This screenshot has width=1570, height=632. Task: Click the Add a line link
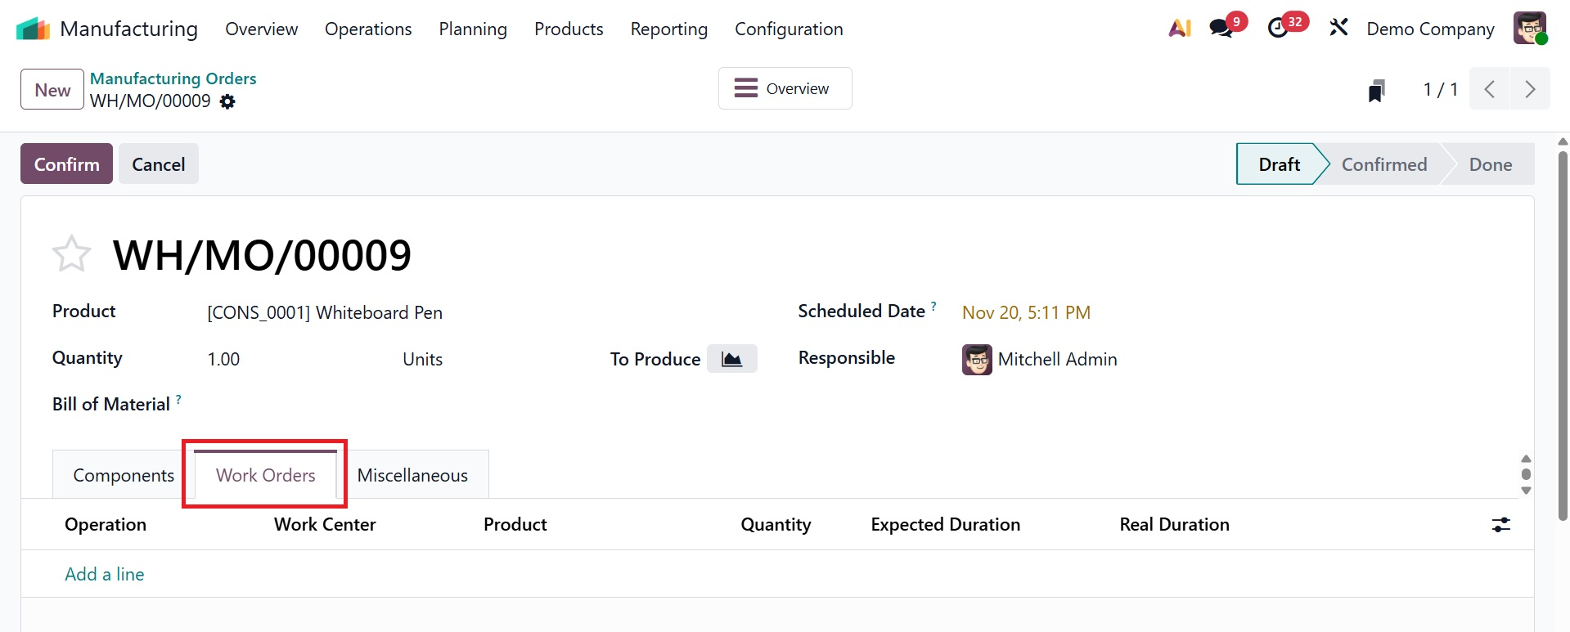coord(105,574)
